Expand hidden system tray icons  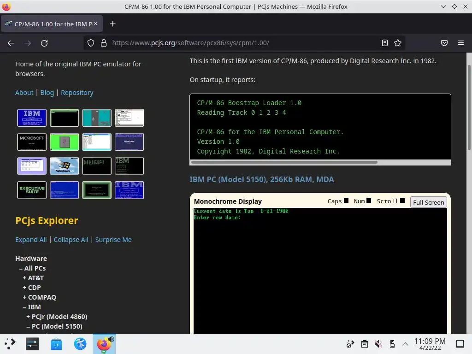[405, 344]
